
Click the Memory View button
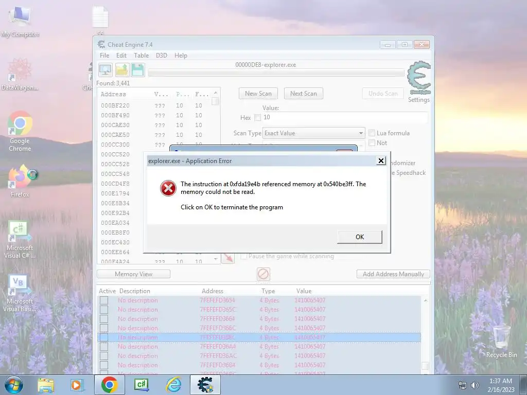pyautogui.click(x=133, y=274)
